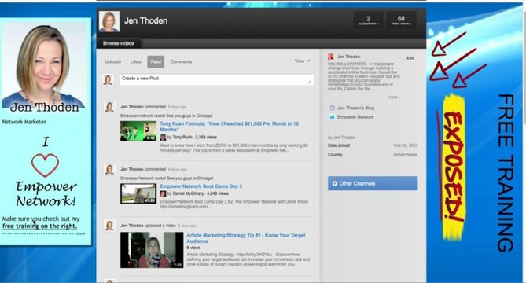This screenshot has height=283, width=526.
Task: Switch to the Comments tab
Action: [x=181, y=61]
